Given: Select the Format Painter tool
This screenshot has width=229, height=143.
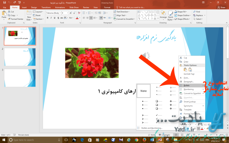Looking at the screenshot, I should click(16, 19).
